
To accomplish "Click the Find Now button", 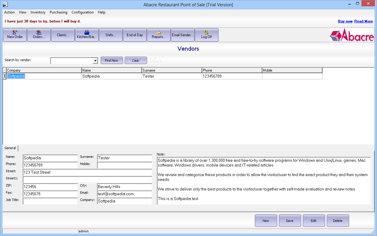I will 112,60.
